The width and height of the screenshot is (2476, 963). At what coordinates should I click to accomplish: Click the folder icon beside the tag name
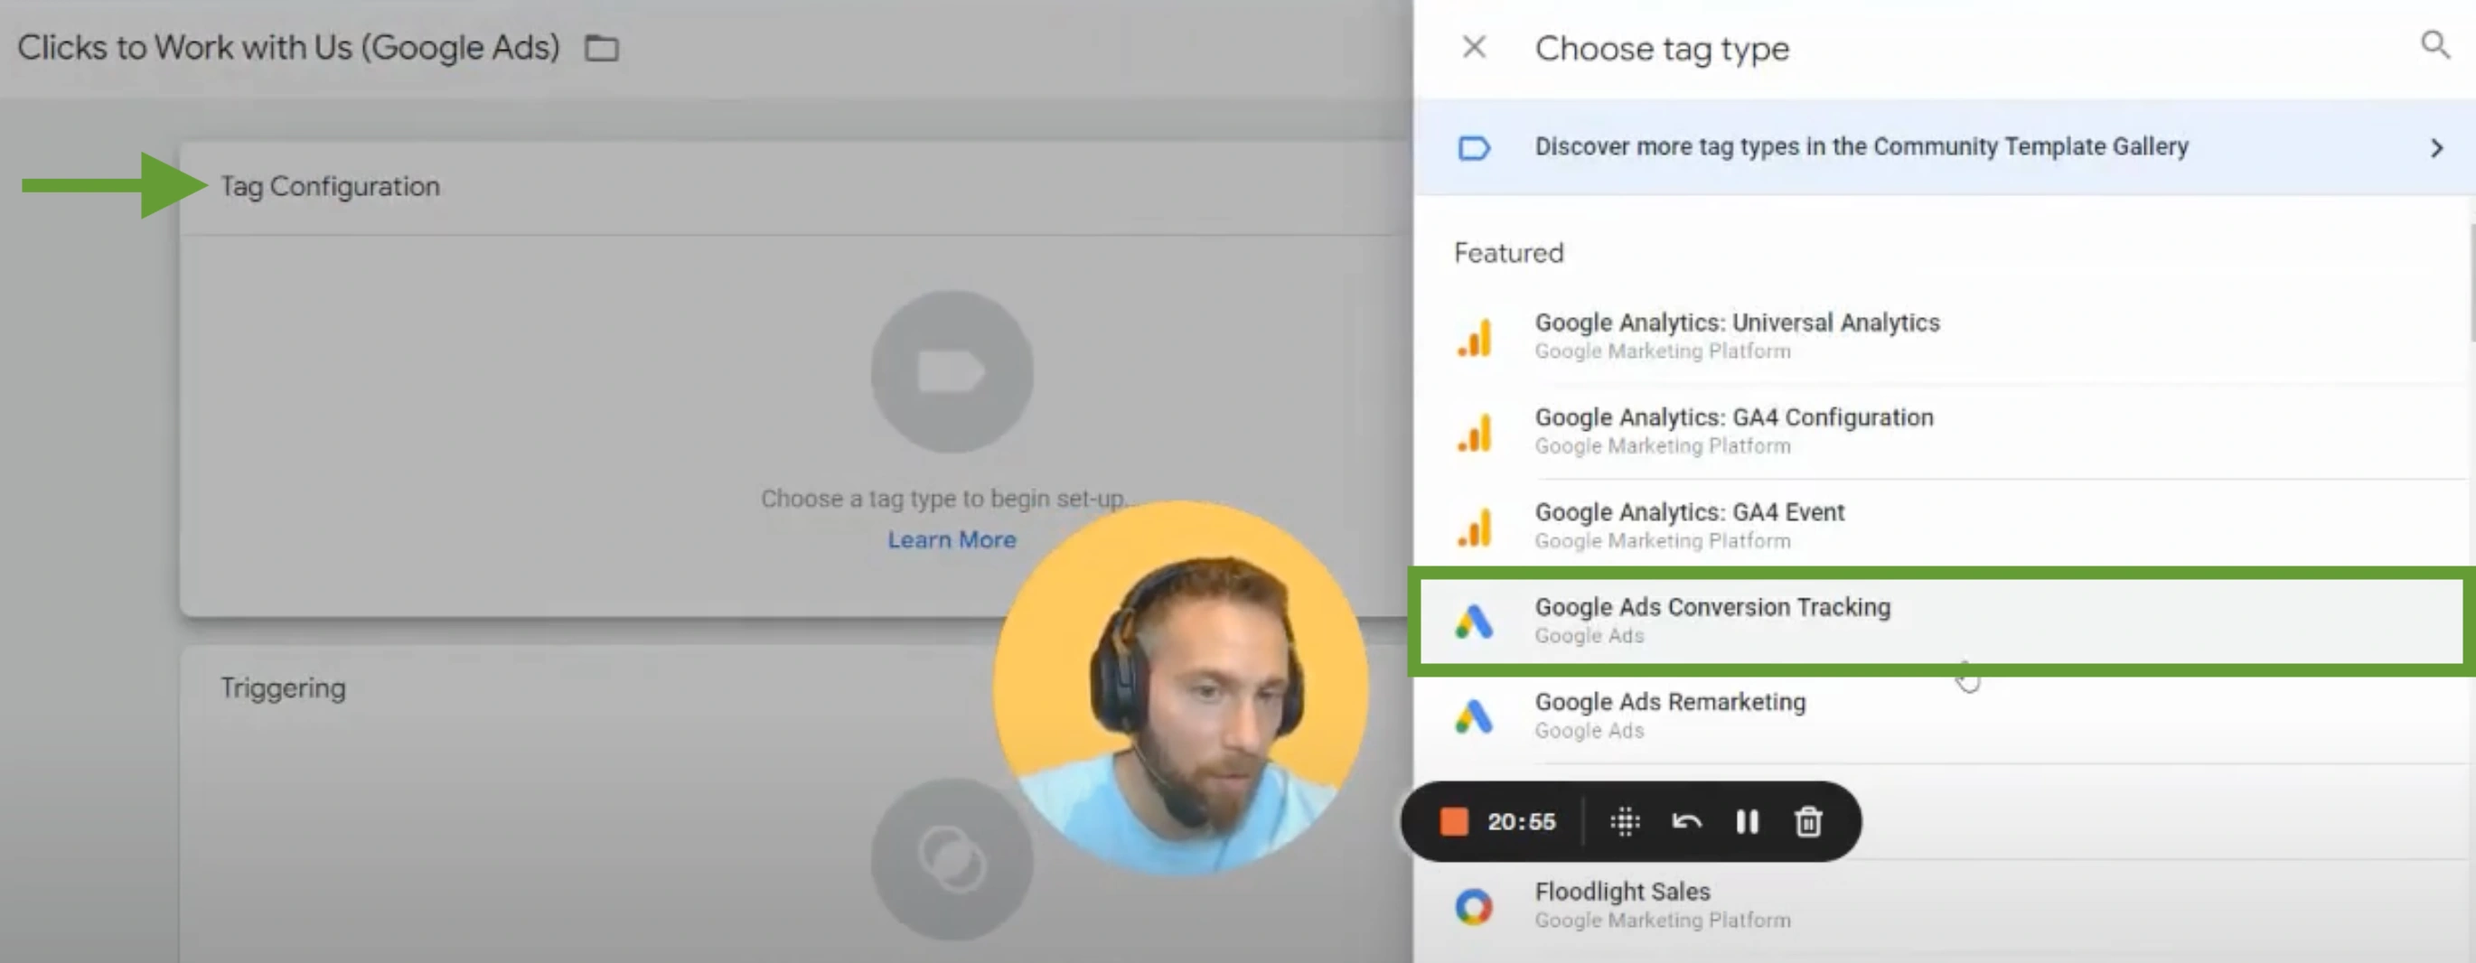click(602, 48)
